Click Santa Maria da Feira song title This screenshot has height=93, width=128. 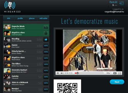tap(19, 72)
